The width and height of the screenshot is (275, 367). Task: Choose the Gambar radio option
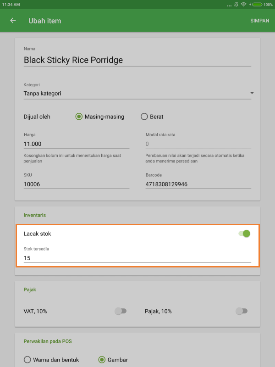click(x=102, y=360)
